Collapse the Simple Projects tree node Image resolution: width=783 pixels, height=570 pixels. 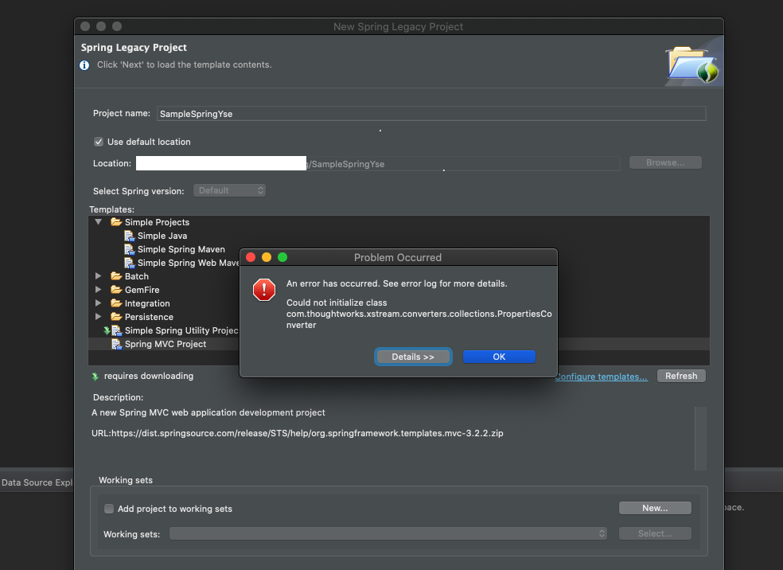(x=99, y=222)
